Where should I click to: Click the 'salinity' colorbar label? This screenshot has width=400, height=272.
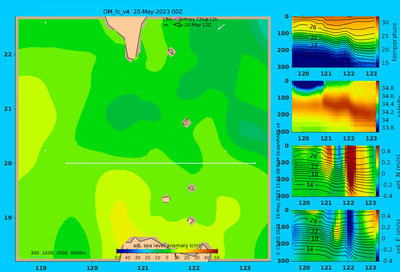(x=398, y=106)
